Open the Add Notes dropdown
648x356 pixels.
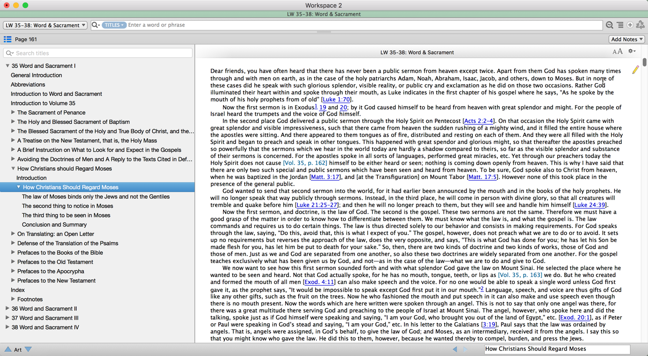[x=627, y=39]
